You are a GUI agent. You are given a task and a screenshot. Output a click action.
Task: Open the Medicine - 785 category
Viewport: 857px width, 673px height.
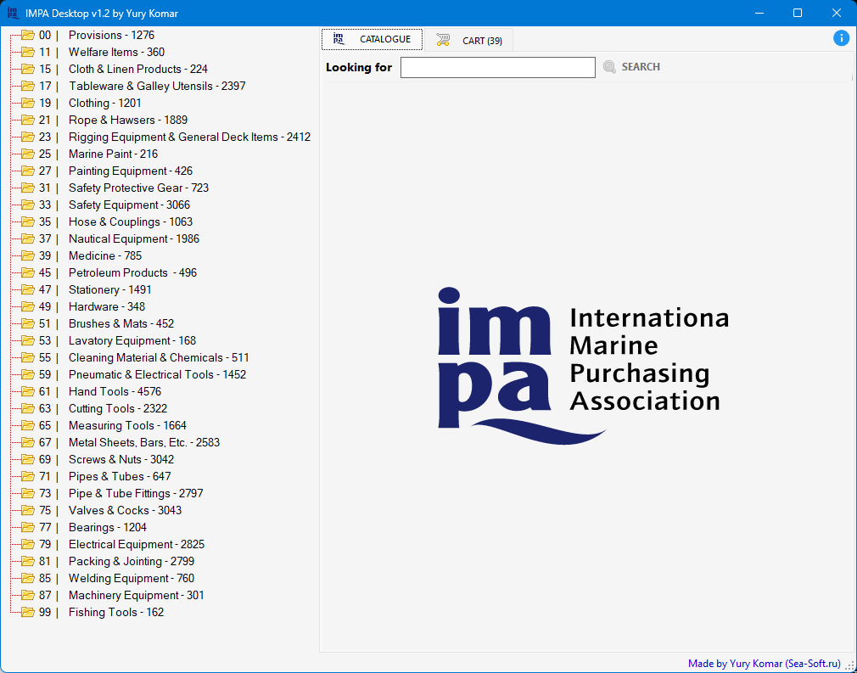point(105,255)
